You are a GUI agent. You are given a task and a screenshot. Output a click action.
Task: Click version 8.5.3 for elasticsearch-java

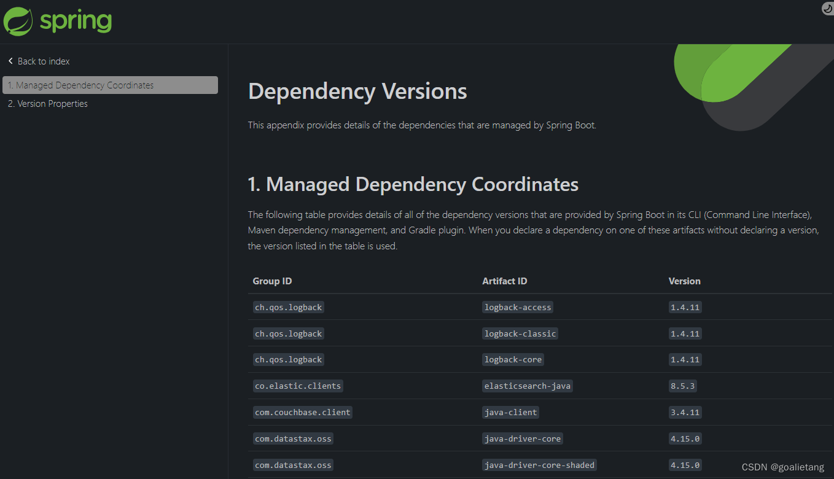click(x=683, y=386)
